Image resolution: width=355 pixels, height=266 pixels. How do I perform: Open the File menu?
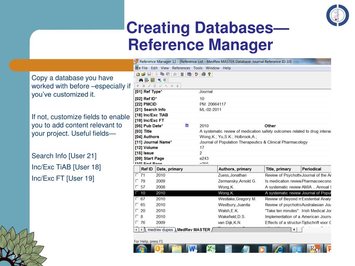145,68
